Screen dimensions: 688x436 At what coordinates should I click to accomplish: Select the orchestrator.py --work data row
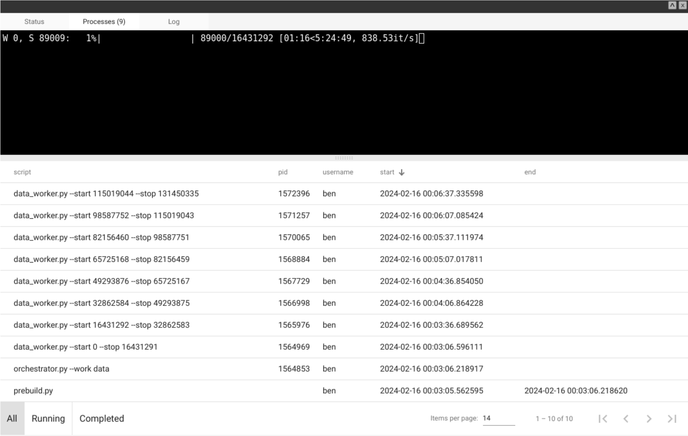[134, 369]
